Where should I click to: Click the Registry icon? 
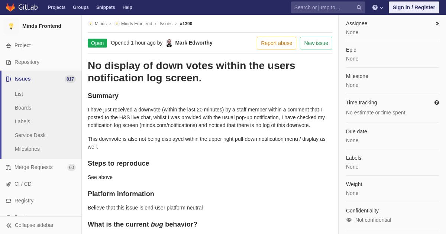tap(9, 201)
